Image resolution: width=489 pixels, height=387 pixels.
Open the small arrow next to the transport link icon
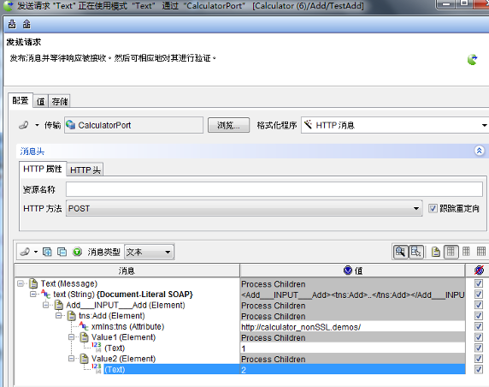[x=37, y=125]
